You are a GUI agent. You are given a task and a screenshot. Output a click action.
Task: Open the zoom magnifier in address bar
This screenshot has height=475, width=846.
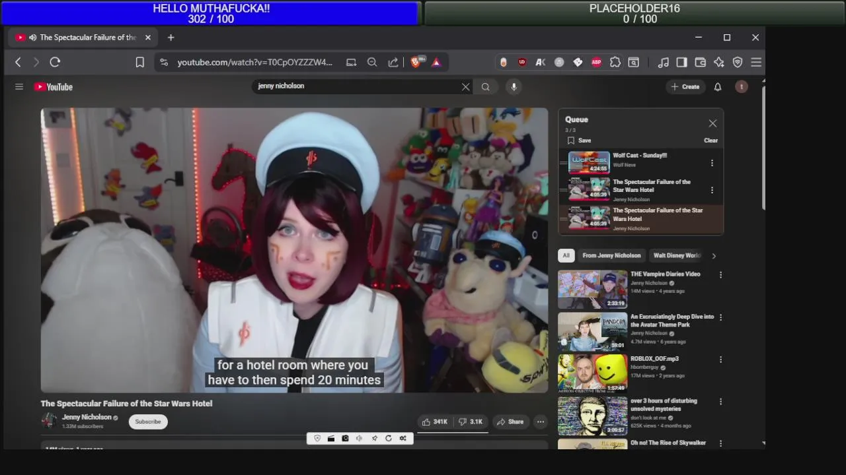[372, 62]
